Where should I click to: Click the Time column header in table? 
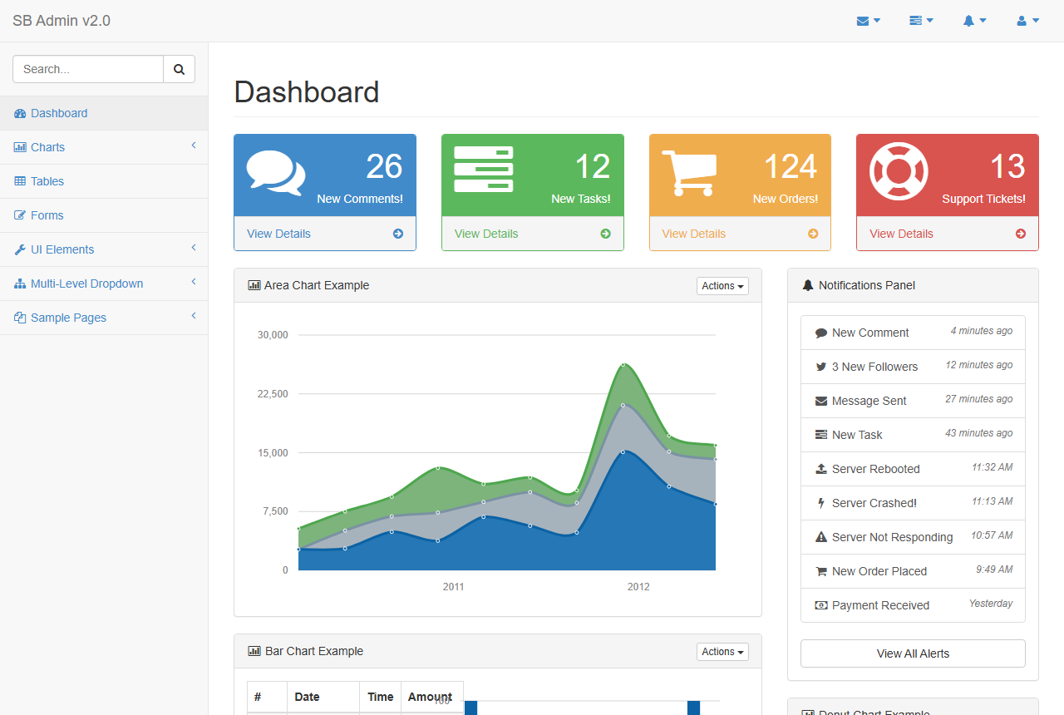click(381, 697)
